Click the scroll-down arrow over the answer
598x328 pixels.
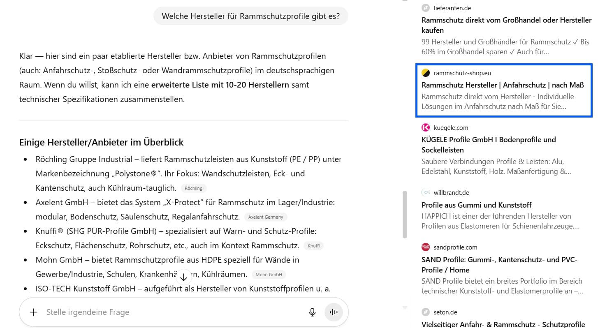(184, 277)
